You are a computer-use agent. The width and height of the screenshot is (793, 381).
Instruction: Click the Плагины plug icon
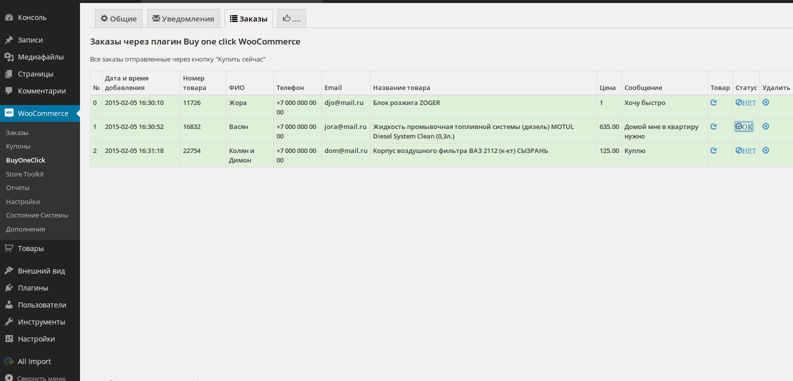(9, 288)
